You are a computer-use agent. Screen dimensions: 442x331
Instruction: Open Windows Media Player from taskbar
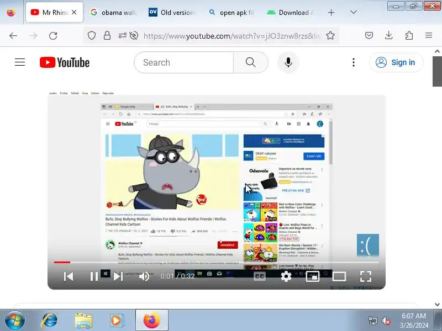click(x=117, y=321)
